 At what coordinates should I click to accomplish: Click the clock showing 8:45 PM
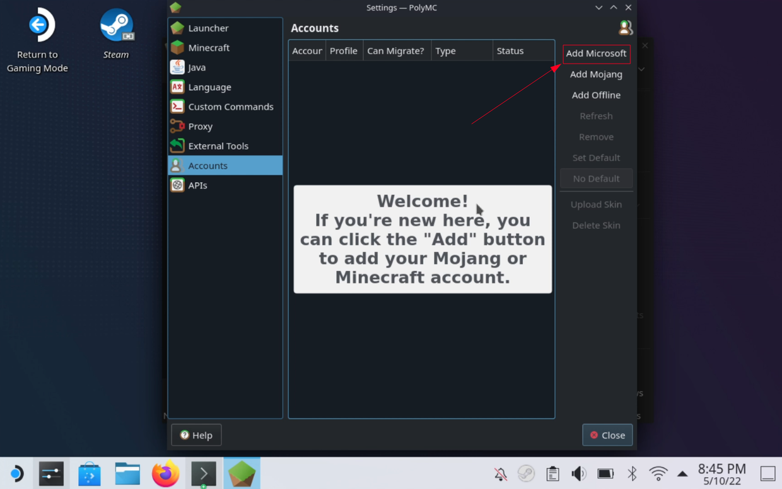pos(722,474)
